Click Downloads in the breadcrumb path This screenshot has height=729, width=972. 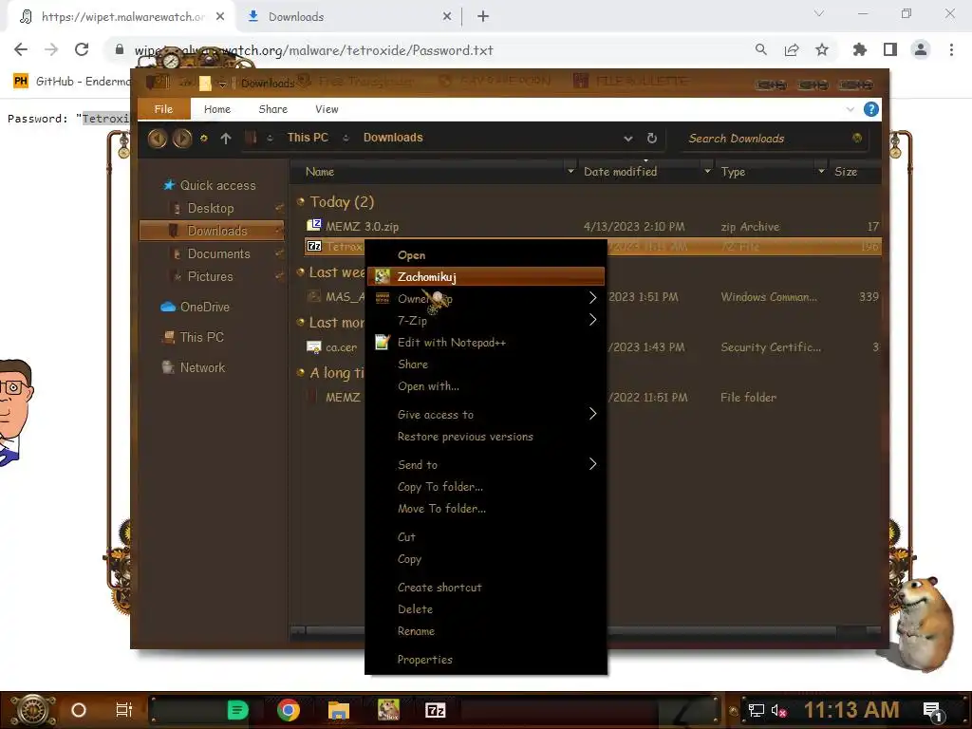393,138
